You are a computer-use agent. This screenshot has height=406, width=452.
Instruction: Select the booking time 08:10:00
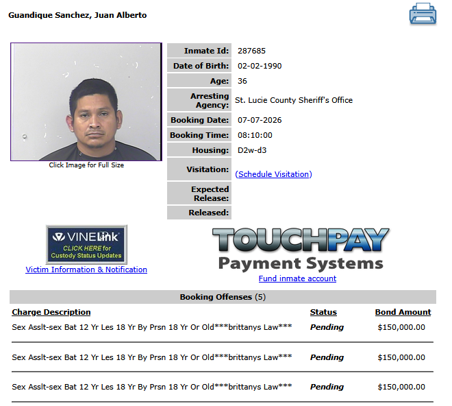coord(255,135)
